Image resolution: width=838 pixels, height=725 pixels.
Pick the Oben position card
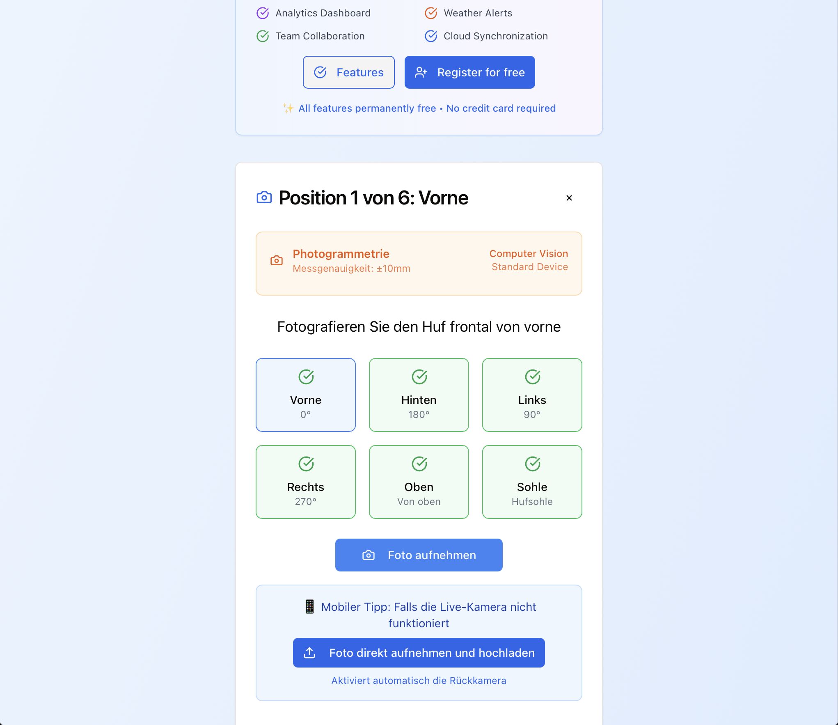coord(419,482)
